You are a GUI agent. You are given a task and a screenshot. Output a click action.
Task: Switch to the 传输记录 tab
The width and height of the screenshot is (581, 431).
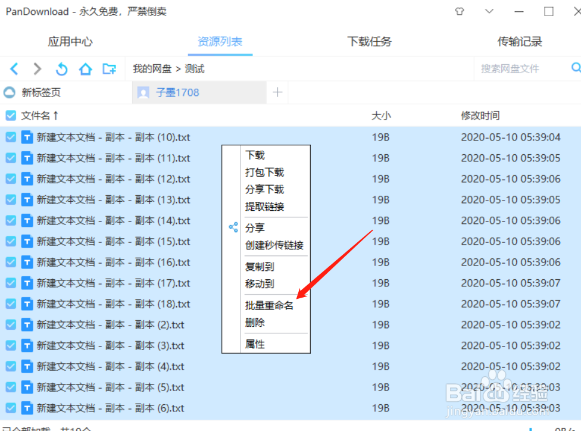tap(518, 41)
